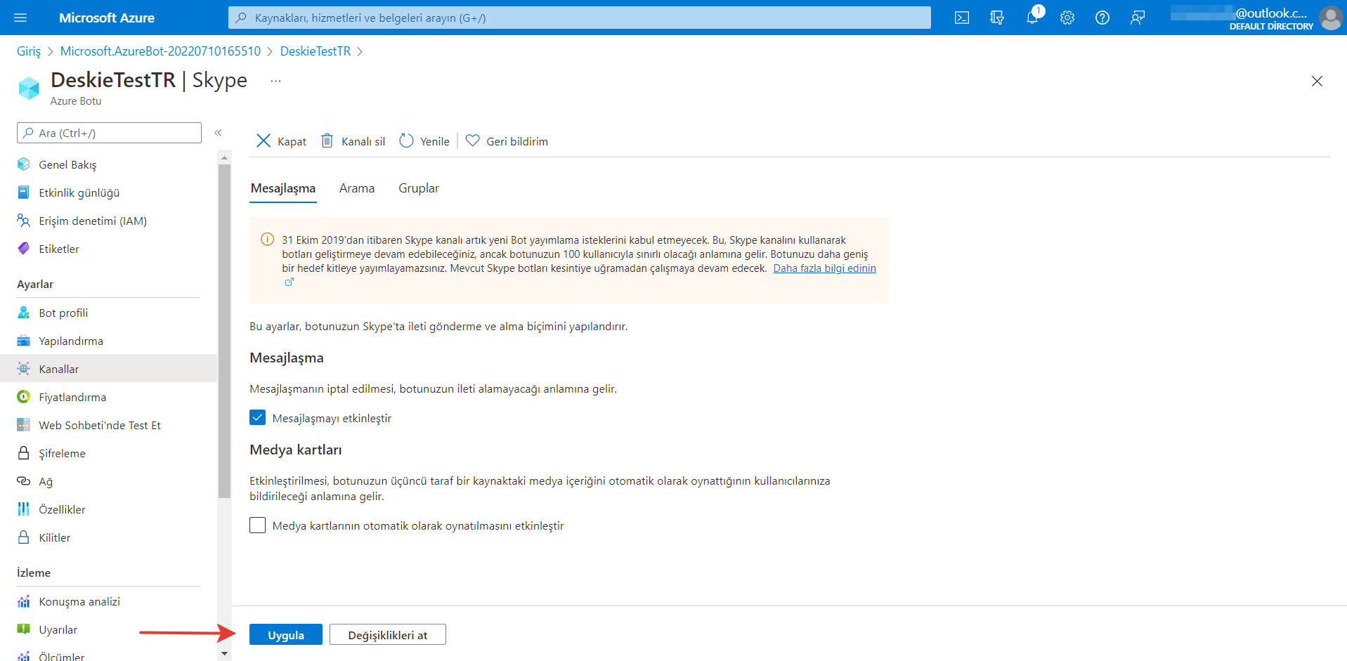Switch to the Arama tab
Viewport: 1347px width, 661px height.
[x=357, y=188]
